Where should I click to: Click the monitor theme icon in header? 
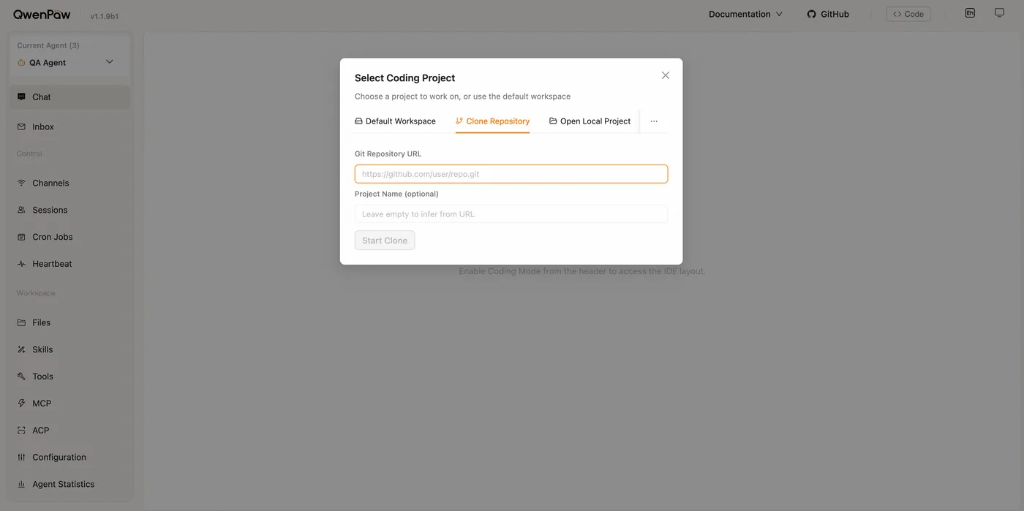point(999,13)
